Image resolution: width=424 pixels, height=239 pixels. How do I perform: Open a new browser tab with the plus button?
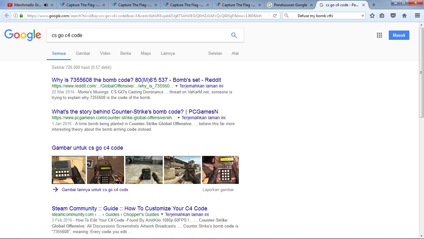[374, 5]
